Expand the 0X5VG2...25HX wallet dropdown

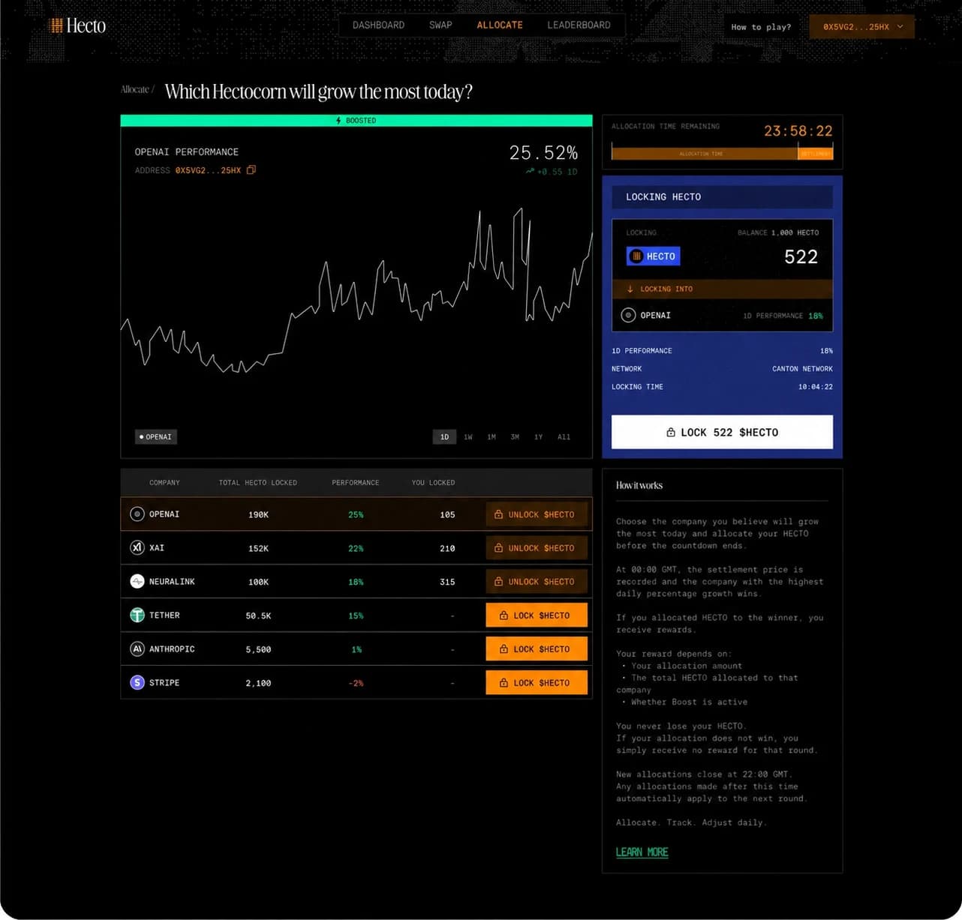pyautogui.click(x=862, y=27)
